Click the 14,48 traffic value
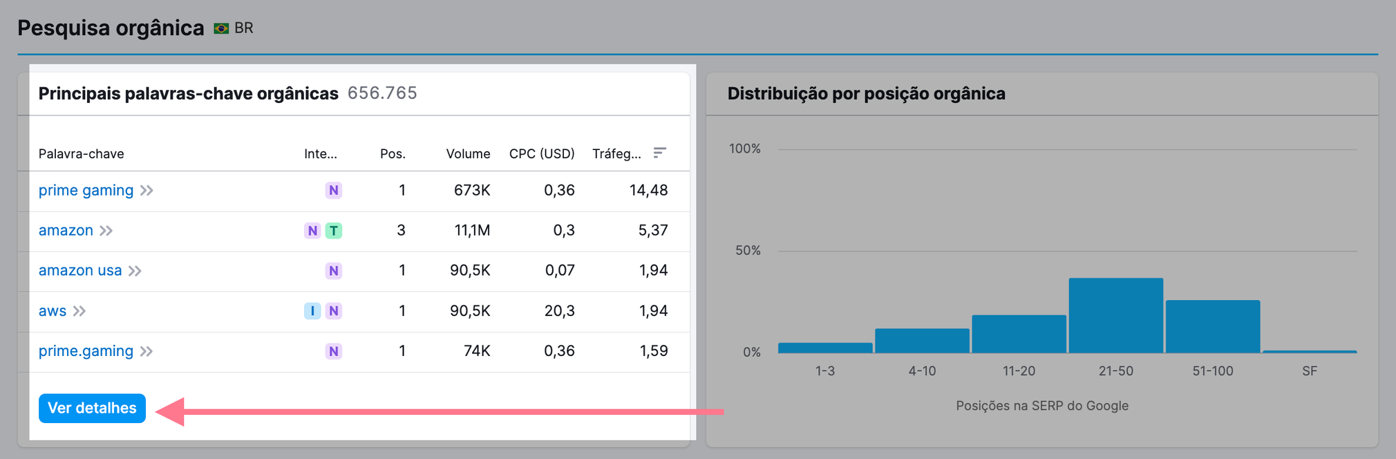The width and height of the screenshot is (1396, 459). pyautogui.click(x=649, y=190)
